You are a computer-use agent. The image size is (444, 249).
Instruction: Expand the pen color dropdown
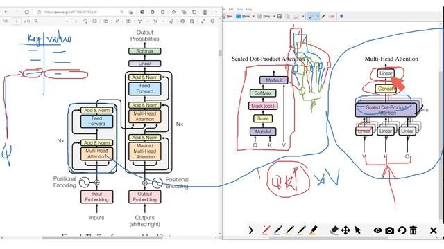(318, 16)
